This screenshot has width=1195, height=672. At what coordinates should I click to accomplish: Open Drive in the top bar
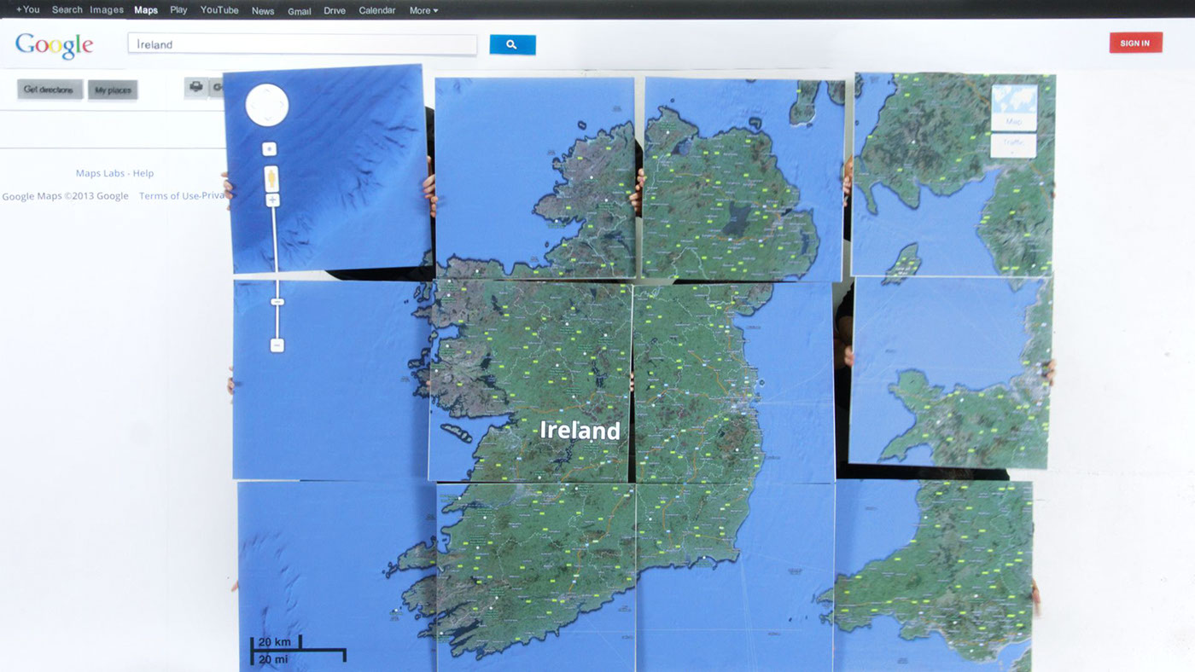[335, 10]
